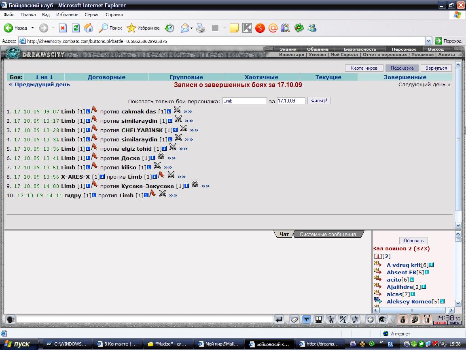
Task: Open info icon next to cakmak das
Action: tap(169, 112)
